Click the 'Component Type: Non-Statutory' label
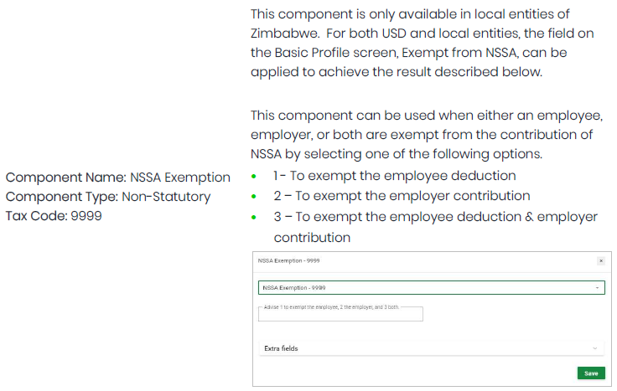The width and height of the screenshot is (617, 391). (108, 197)
